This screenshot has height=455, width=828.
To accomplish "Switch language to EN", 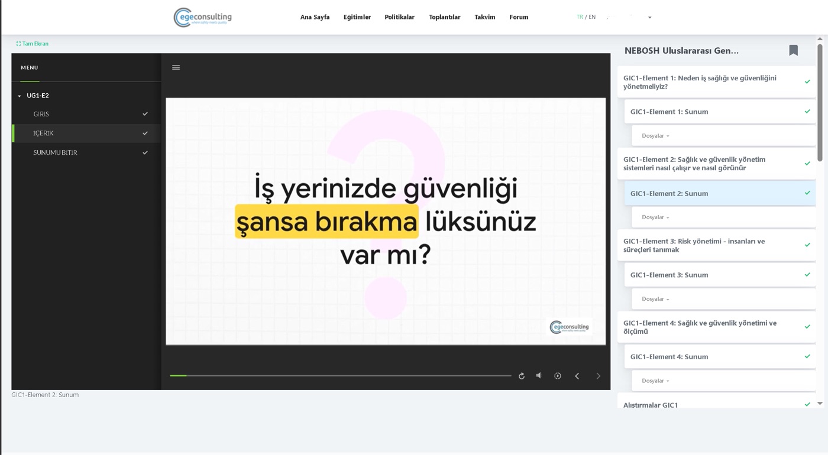I will click(592, 17).
